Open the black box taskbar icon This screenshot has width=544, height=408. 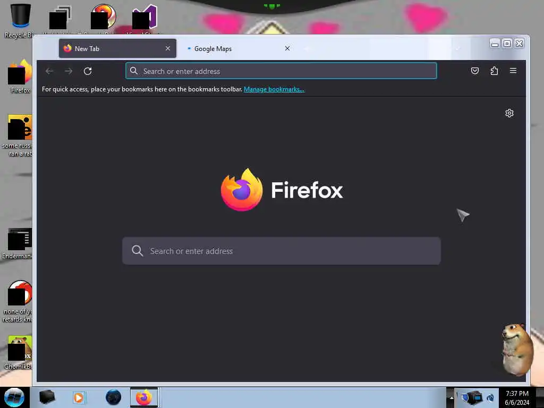point(47,397)
